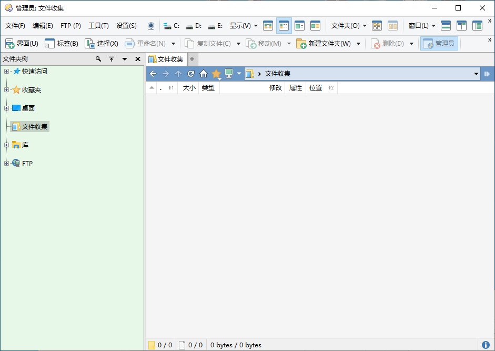Screen dimensions: 495x351
Task: Refresh the current view
Action: point(191,74)
